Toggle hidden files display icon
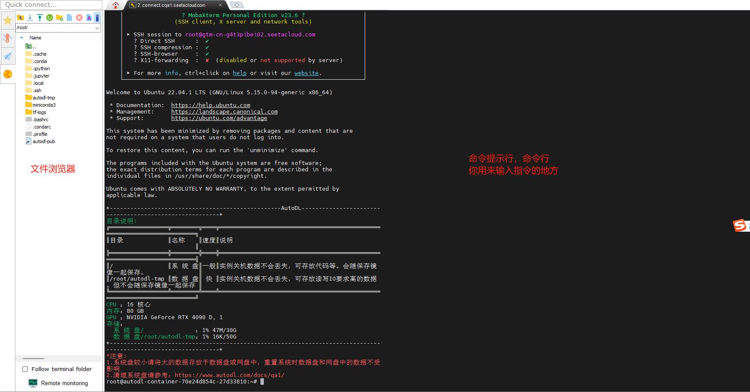 (97, 18)
